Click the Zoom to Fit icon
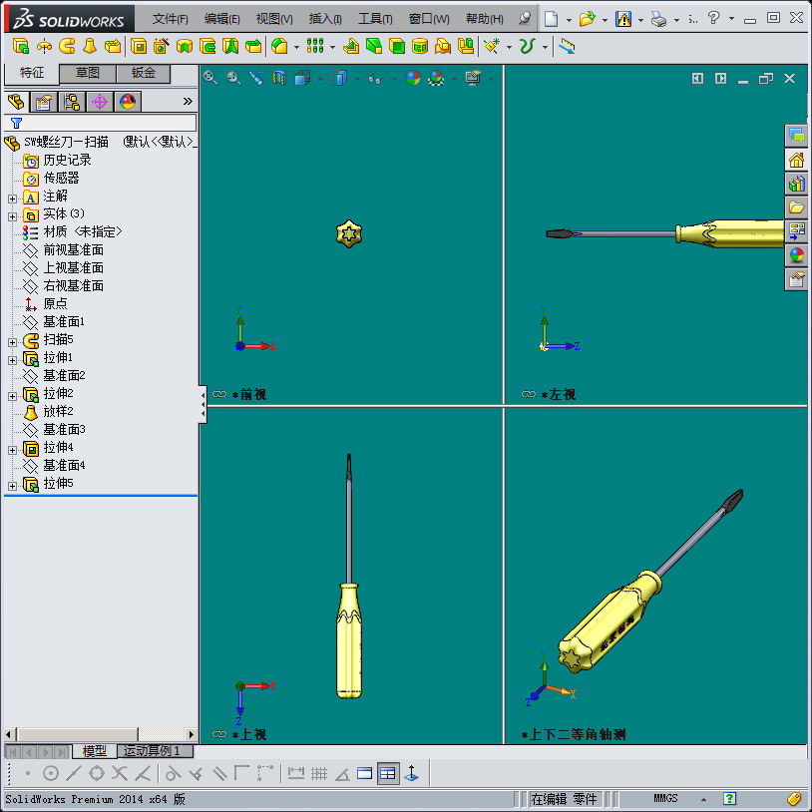Viewport: 812px width, 812px height. click(210, 78)
